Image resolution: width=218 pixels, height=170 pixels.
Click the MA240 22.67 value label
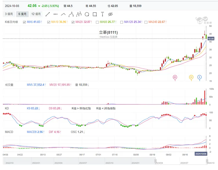pos(157,22)
